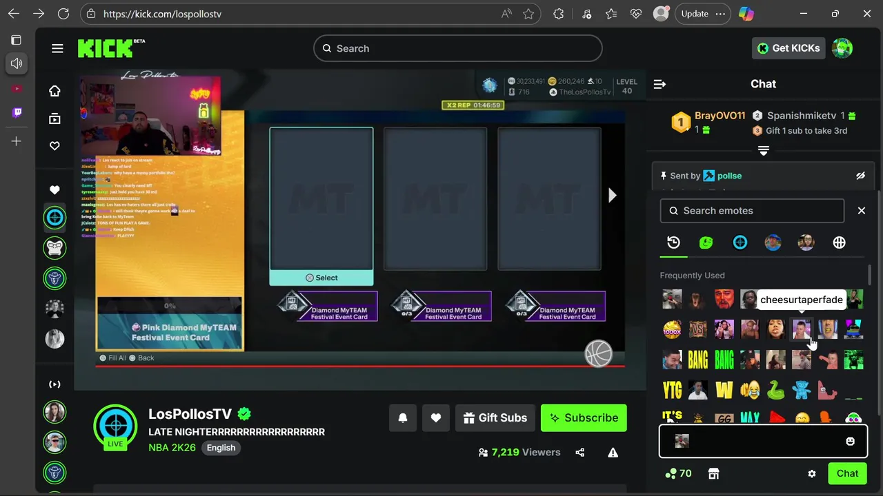The width and height of the screenshot is (883, 496).
Task: Share the stream via share icon
Action: click(579, 453)
